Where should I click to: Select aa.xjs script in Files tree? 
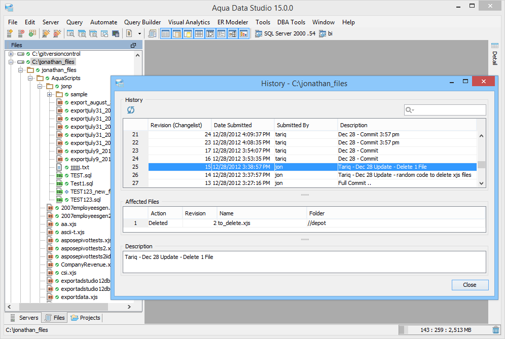[x=68, y=224]
